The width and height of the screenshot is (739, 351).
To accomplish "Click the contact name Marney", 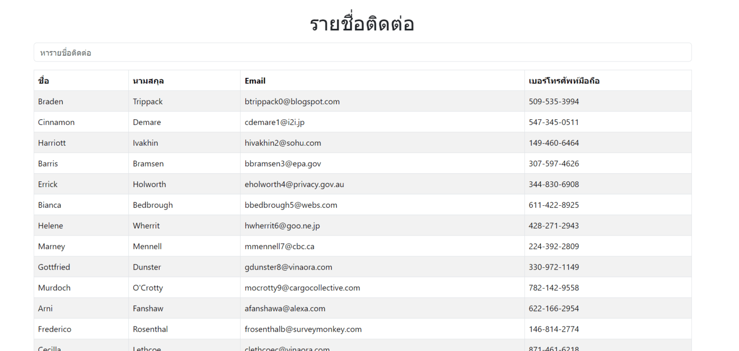I will (51, 246).
